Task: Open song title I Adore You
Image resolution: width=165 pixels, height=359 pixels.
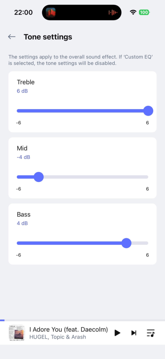Action: [69, 330]
